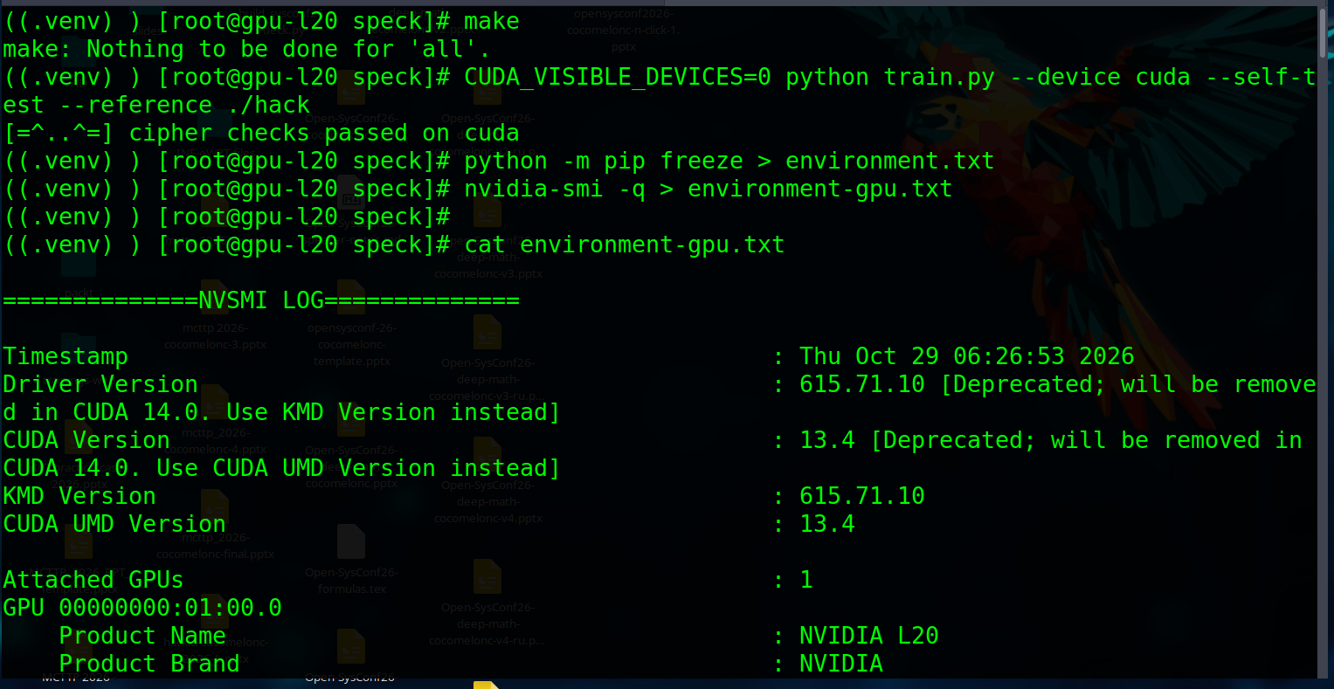Click '--reference ./hack' in the wrapped command
Screen dimensions: 1334x689
(184, 105)
